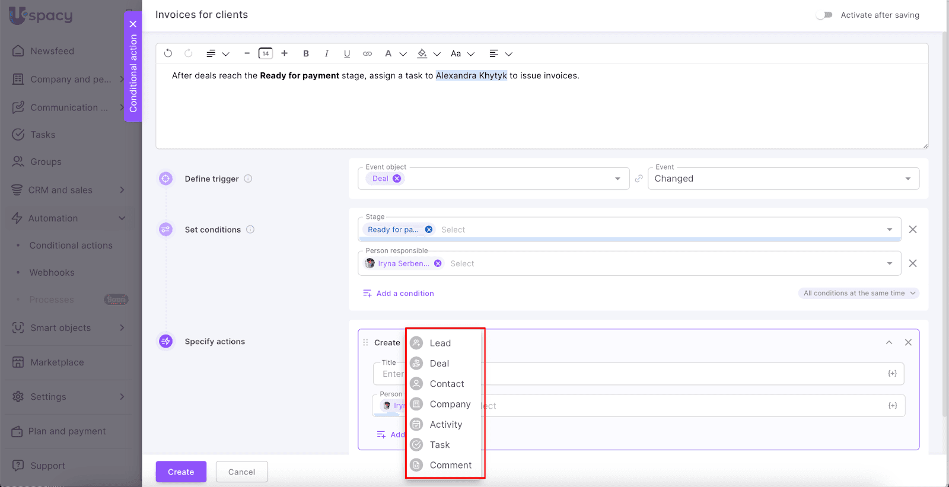Remove the Ready for payment stage chip
Viewport: 949px width, 487px height.
(x=429, y=230)
